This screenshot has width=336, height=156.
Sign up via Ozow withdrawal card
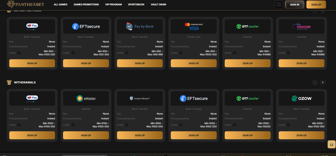[x=302, y=135]
